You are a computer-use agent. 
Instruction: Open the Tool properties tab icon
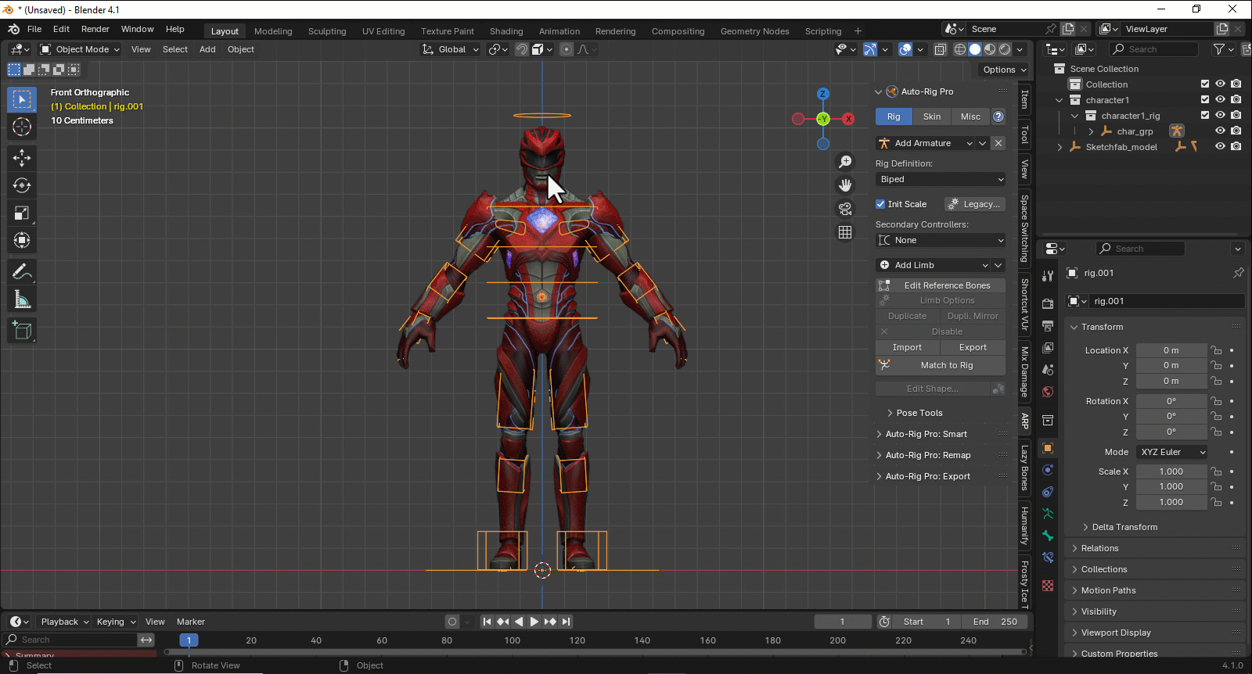[1048, 275]
